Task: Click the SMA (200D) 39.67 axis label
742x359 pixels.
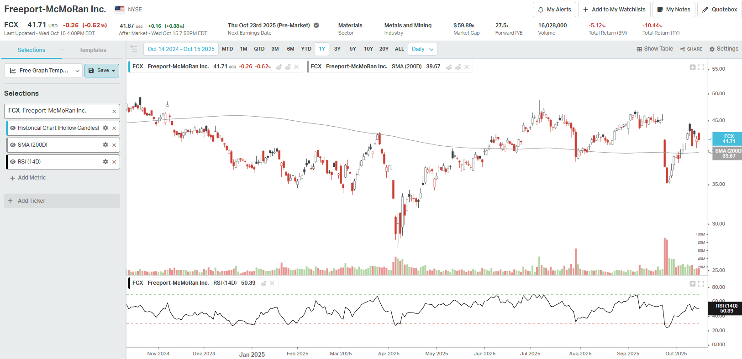Action: tap(727, 154)
